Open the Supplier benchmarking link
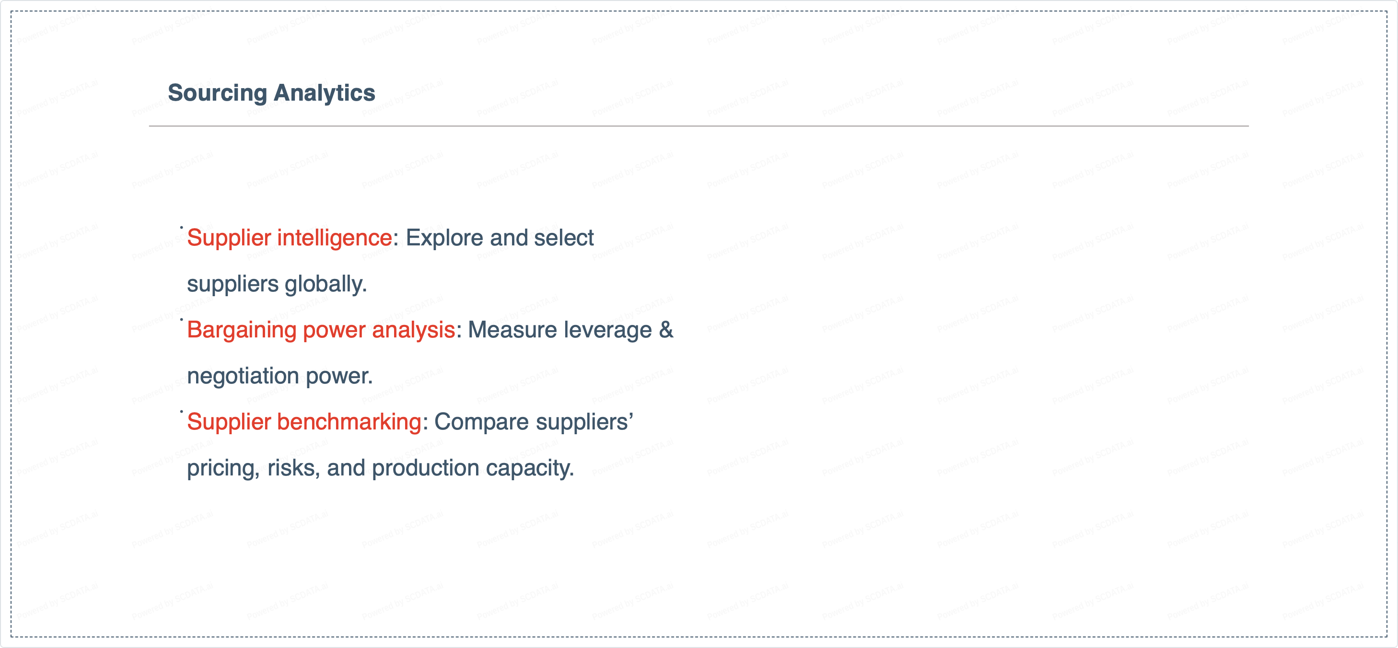The width and height of the screenshot is (1398, 648). [304, 422]
